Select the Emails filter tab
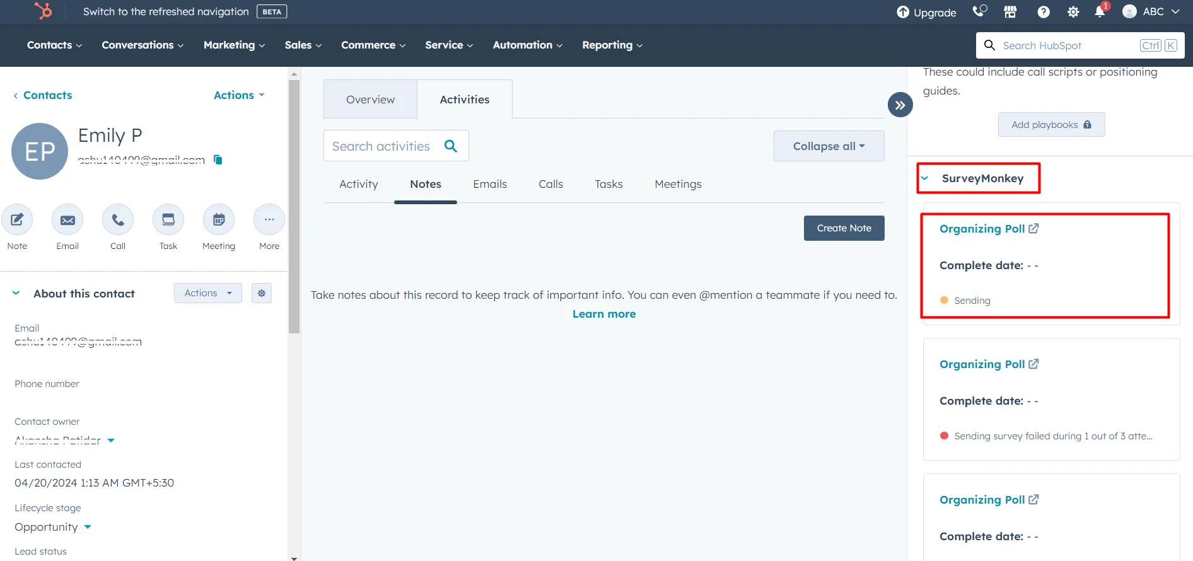 coord(490,184)
